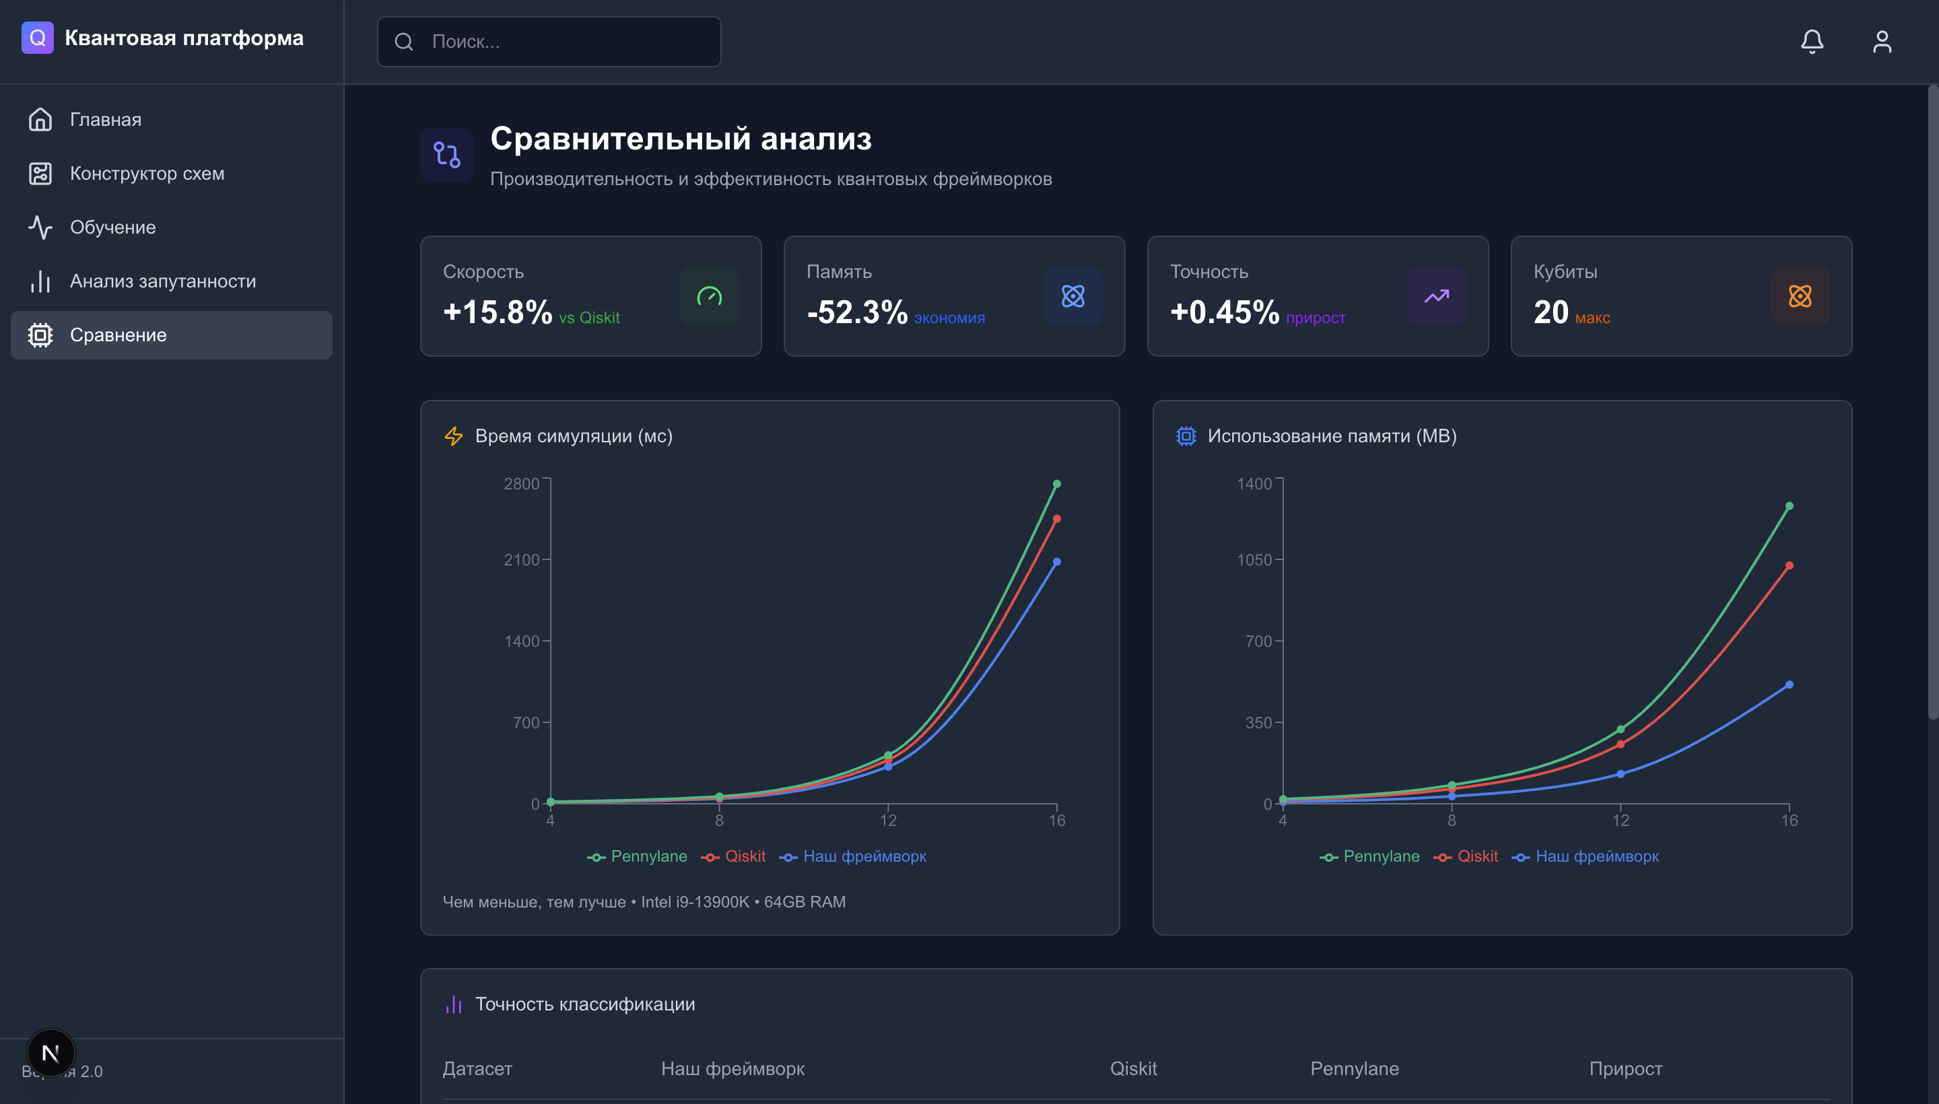The width and height of the screenshot is (1939, 1104).
Task: Click the search magnifier icon
Action: pos(404,42)
